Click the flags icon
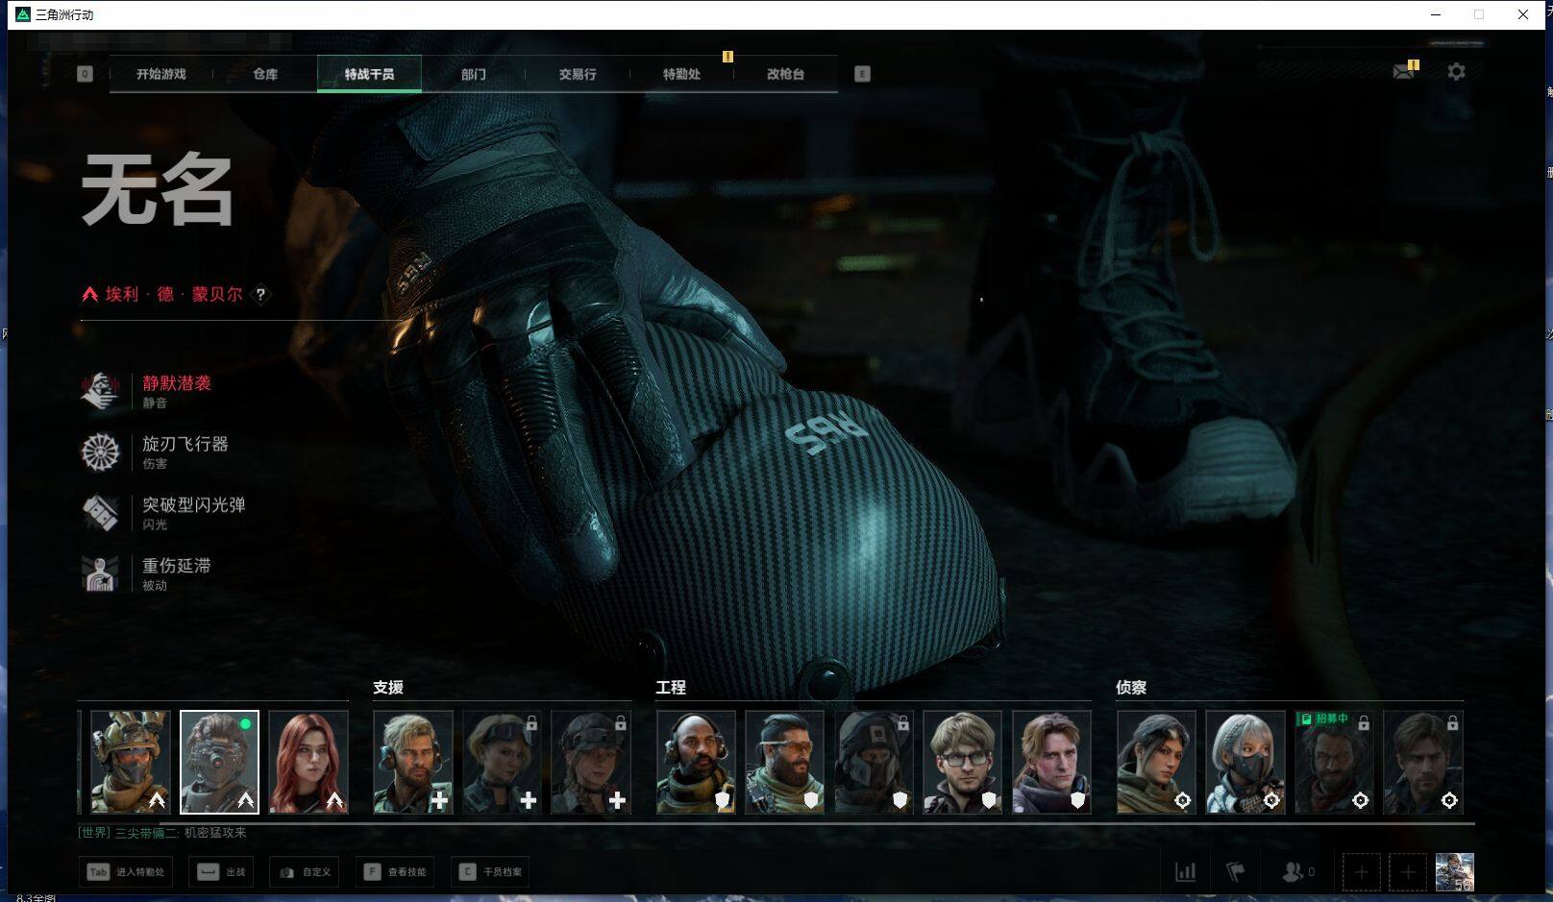The width and height of the screenshot is (1553, 902). 1236,872
